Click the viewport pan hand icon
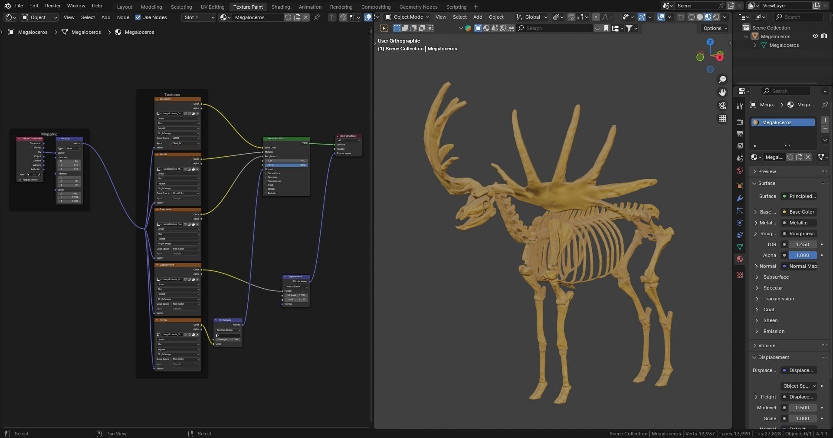The height and width of the screenshot is (438, 833). (x=722, y=92)
